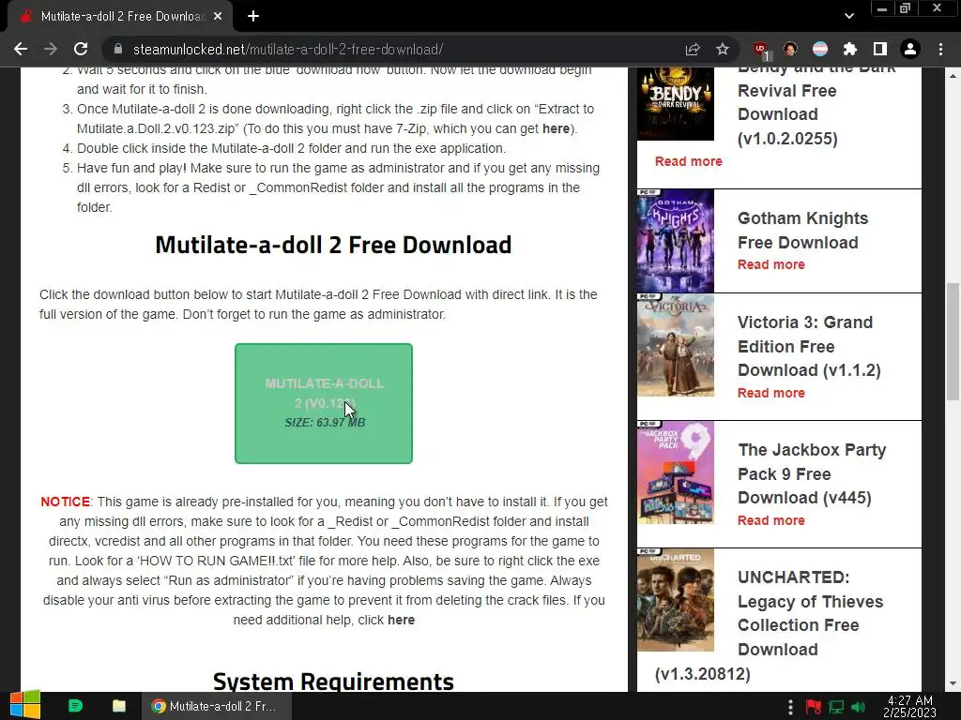Click the forward navigation arrow
Viewport: 961px width, 720px height.
tap(51, 49)
